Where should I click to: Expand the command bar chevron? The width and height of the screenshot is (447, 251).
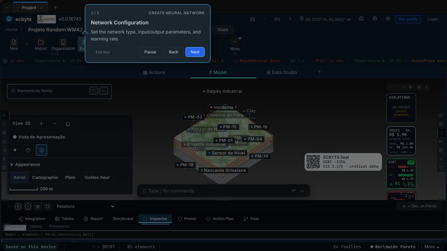click(x=302, y=191)
